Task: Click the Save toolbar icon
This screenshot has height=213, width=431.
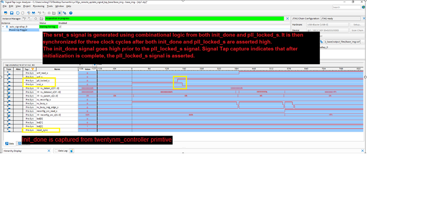Action: (x=12, y=13)
